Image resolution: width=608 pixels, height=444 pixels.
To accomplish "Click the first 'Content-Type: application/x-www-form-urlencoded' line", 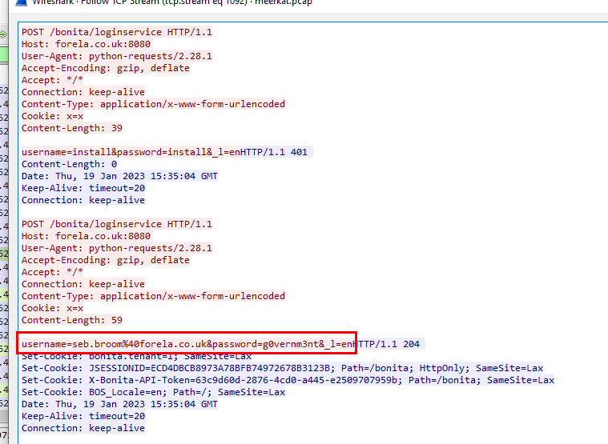I will pyautogui.click(x=153, y=104).
